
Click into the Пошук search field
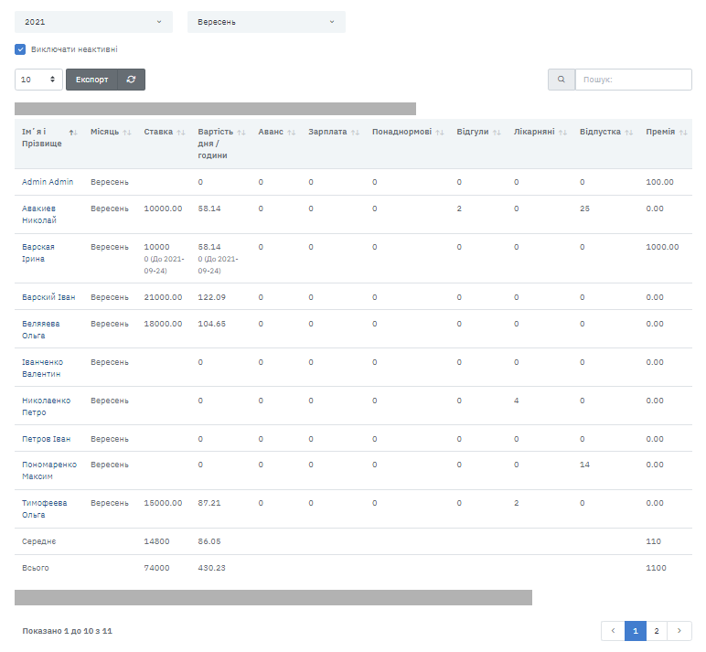point(633,80)
